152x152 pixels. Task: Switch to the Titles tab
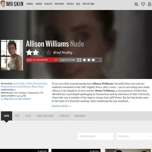pos(28,116)
